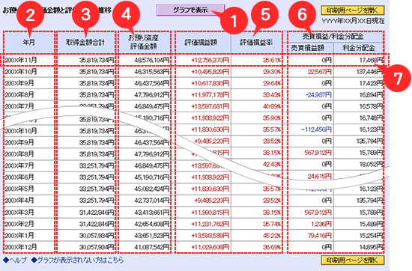Open the bottom 印刷用ページを開く button
This screenshot has width=412, height=271.
353,261
